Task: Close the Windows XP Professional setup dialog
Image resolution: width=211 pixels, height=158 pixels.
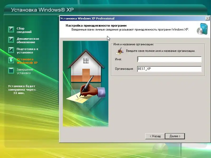Action: [x=208, y=18]
